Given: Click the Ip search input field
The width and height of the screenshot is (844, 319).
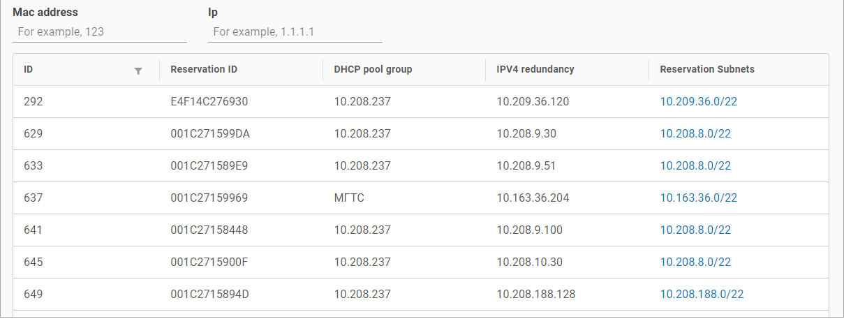Looking at the screenshot, I should tap(295, 31).
